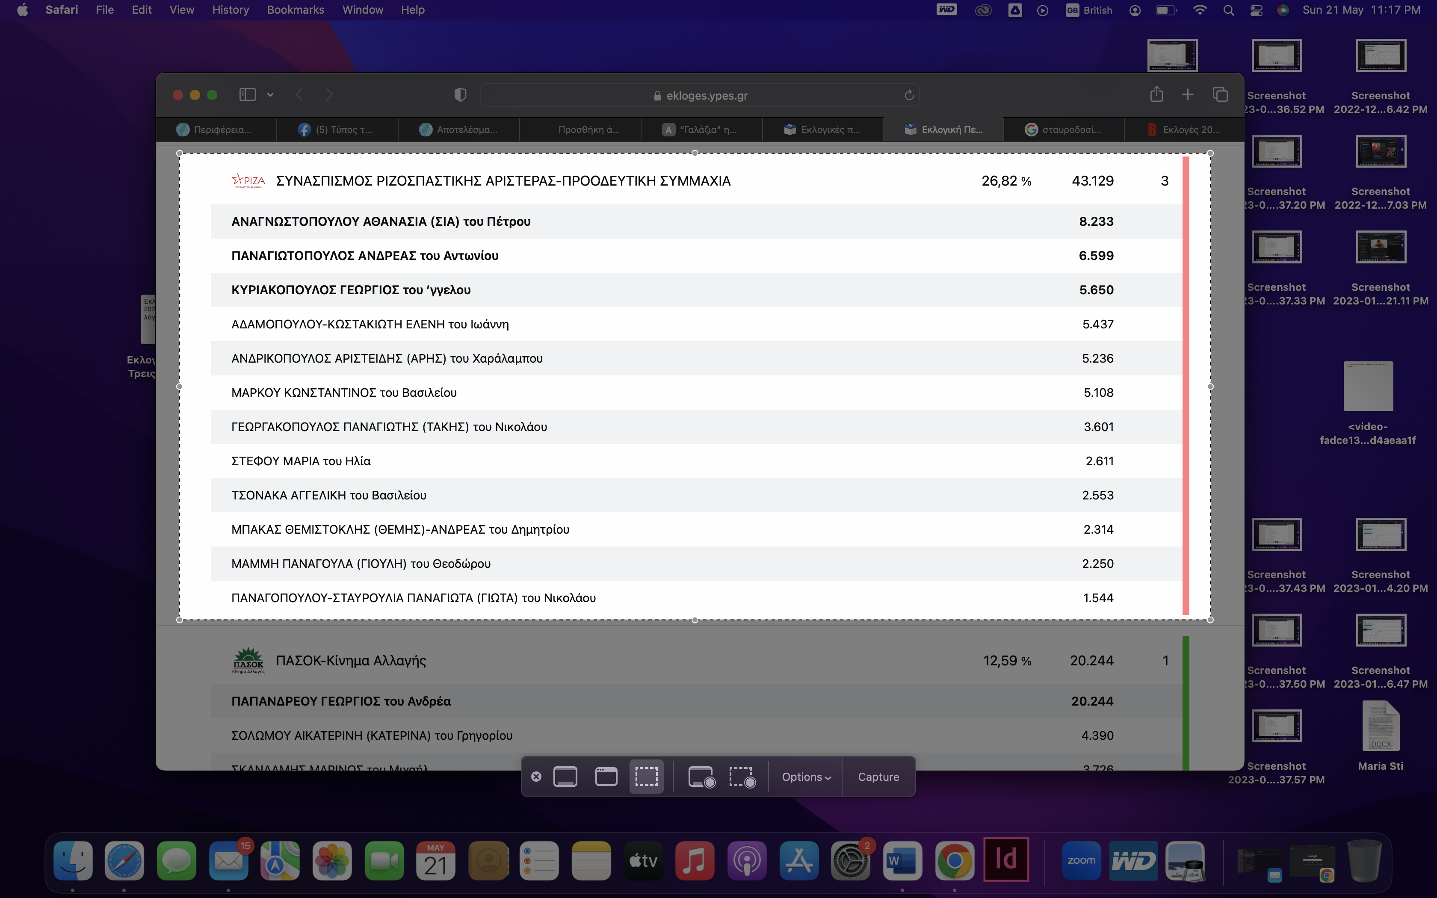Show Safari tab overview

pyautogui.click(x=1220, y=94)
